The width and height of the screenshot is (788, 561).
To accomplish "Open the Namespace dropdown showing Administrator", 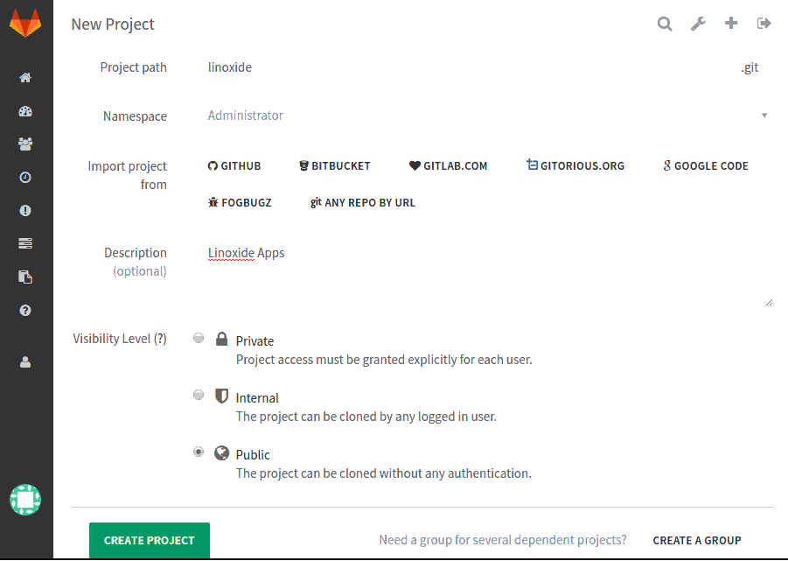I will tap(485, 115).
